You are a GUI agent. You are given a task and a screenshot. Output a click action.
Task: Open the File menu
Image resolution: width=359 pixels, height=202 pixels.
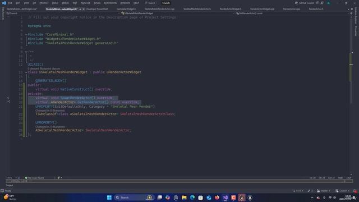pyautogui.click(x=10, y=3)
